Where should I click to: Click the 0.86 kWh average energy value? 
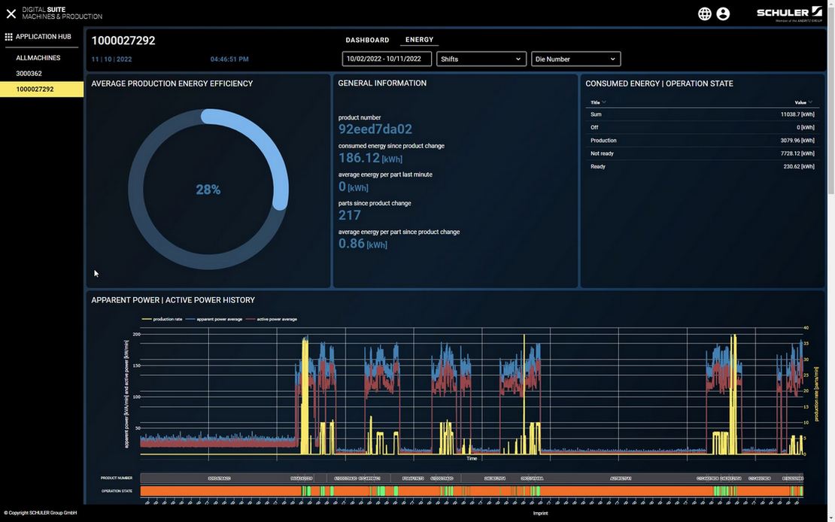click(x=363, y=244)
